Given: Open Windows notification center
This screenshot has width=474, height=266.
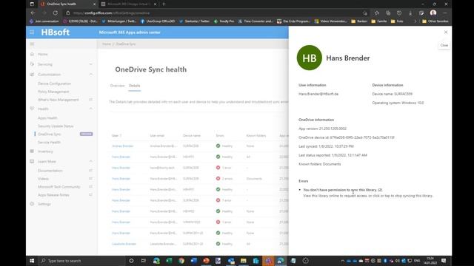Looking at the screenshot, I should pyautogui.click(x=444, y=261).
